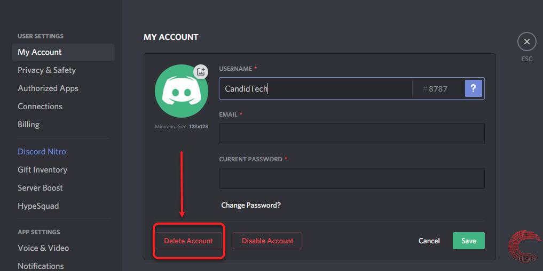Click the Change Password? link
This screenshot has width=543, height=271.
(251, 205)
